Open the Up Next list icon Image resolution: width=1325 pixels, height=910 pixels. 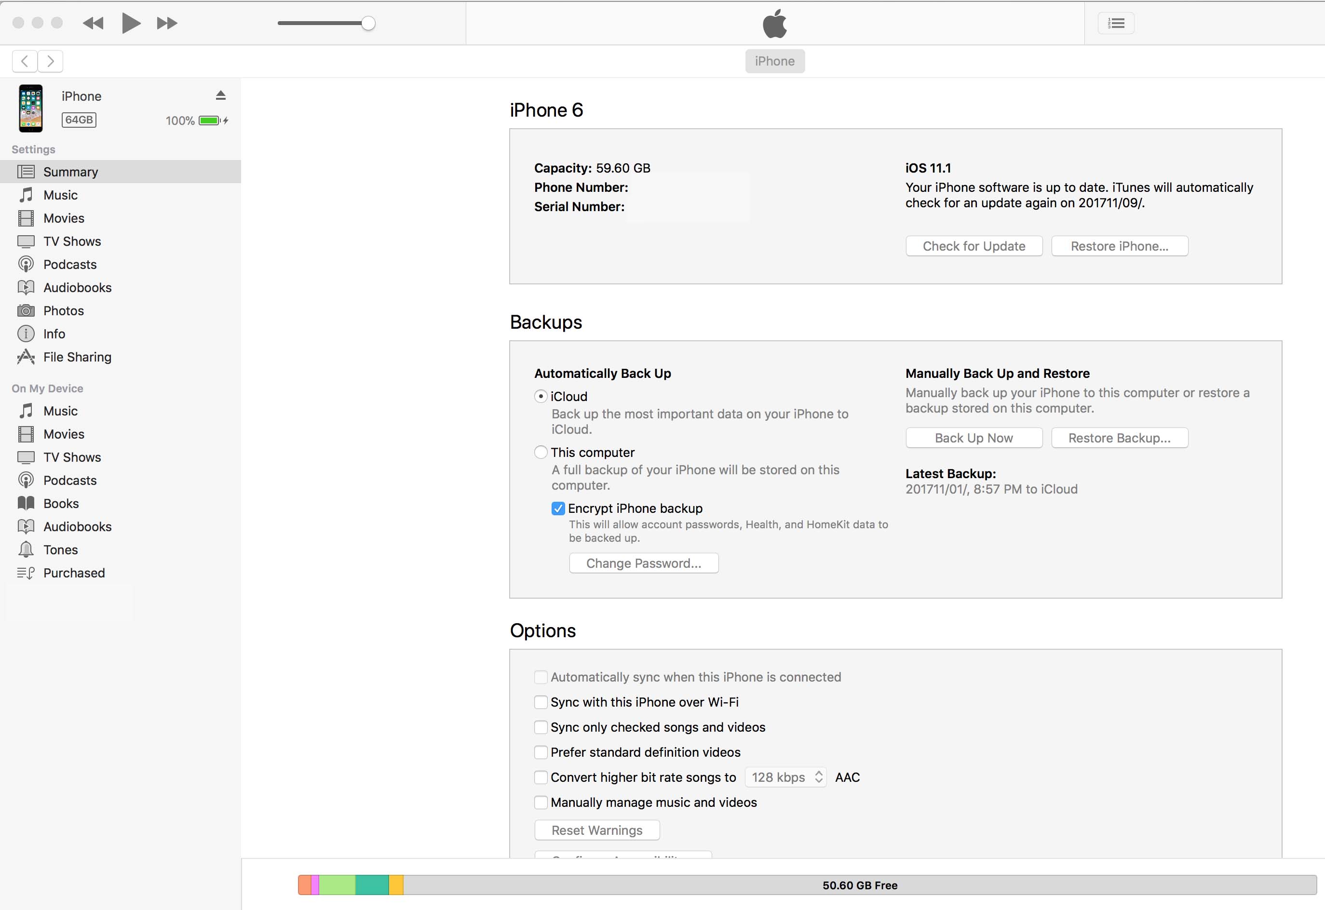pos(1116,23)
